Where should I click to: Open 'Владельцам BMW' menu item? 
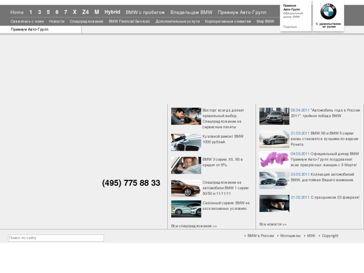191,13
